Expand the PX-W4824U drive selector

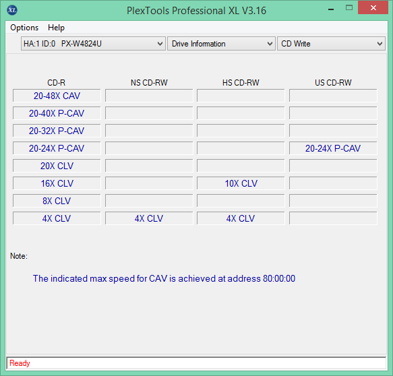click(93, 44)
